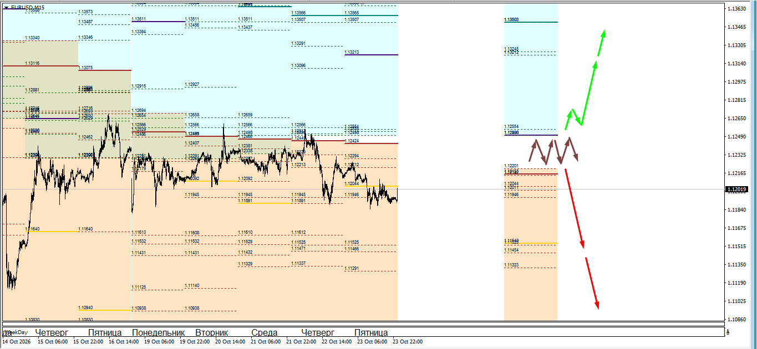Click the 1.13340 level label
The image size is (757, 349).
point(32,38)
